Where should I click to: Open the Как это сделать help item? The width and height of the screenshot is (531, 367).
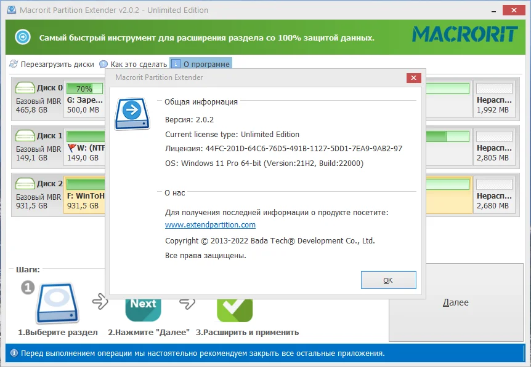click(133, 64)
